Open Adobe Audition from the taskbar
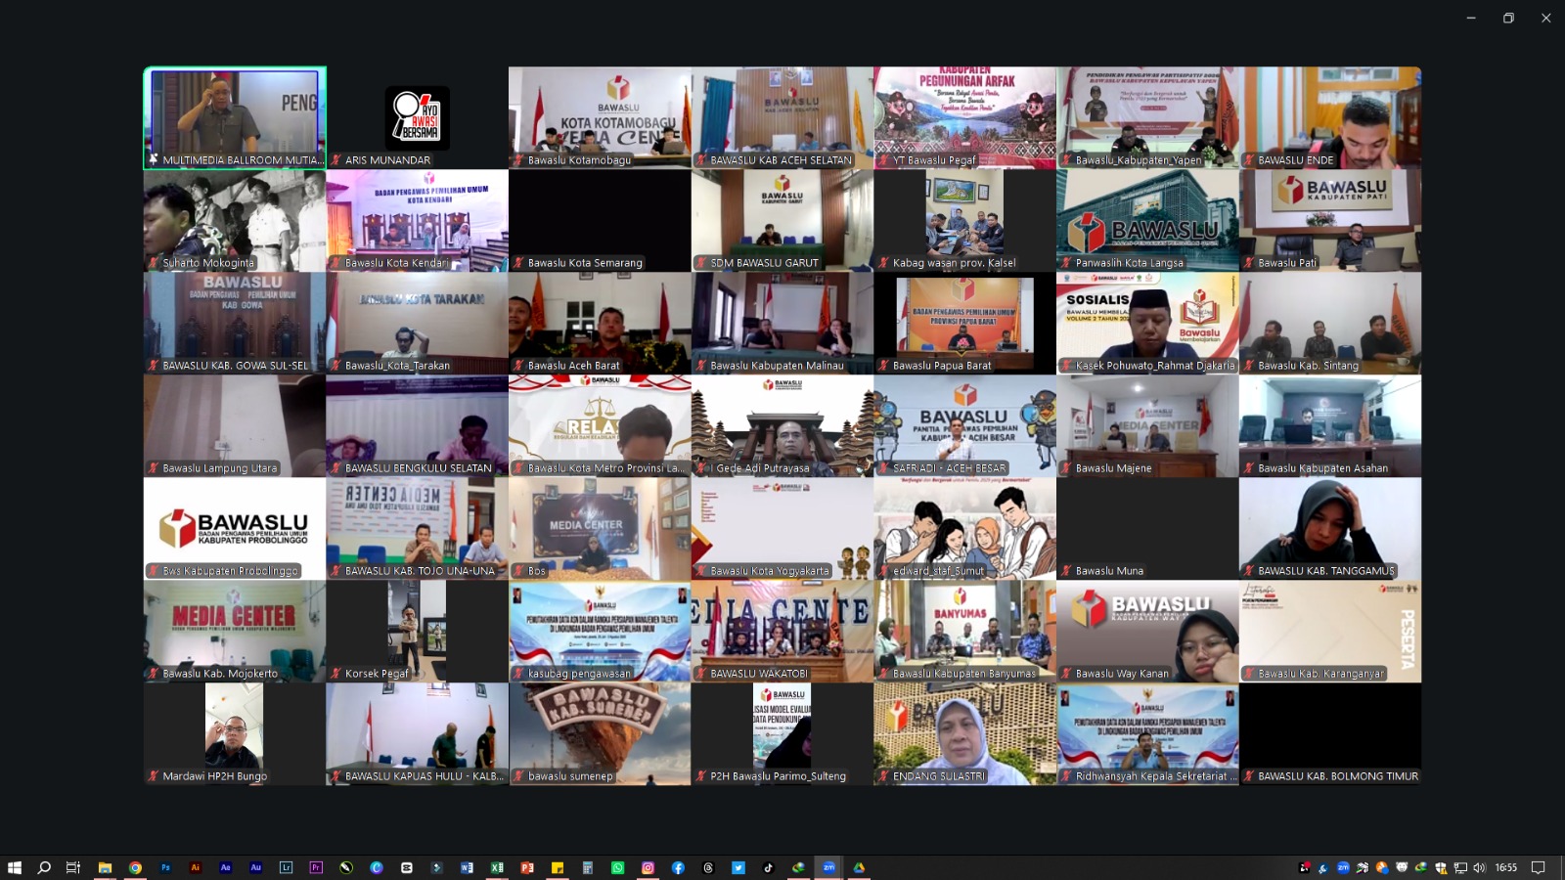 pyautogui.click(x=256, y=867)
